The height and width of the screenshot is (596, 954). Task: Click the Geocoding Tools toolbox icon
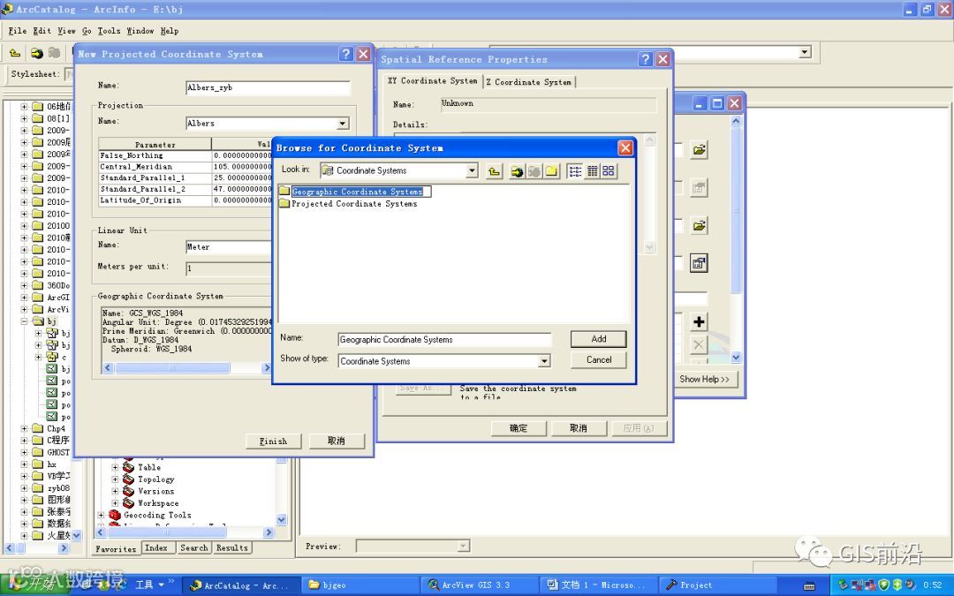[x=115, y=515]
